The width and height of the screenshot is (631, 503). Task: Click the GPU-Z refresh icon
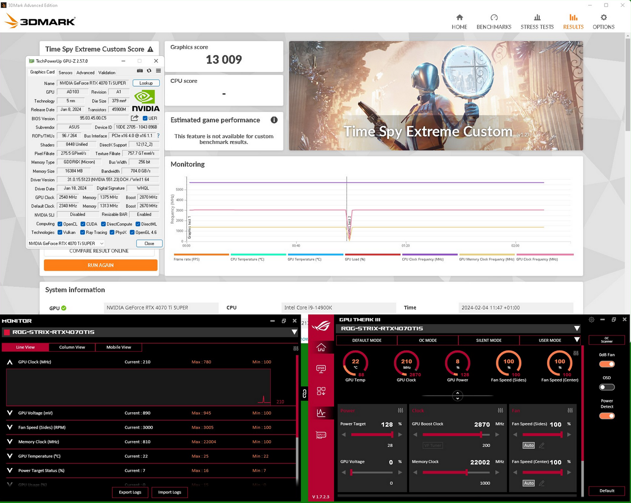[x=149, y=71]
